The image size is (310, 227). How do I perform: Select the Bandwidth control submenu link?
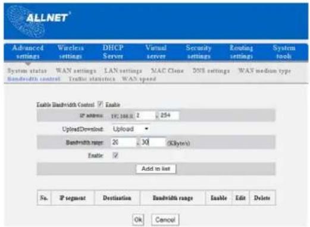click(34, 79)
